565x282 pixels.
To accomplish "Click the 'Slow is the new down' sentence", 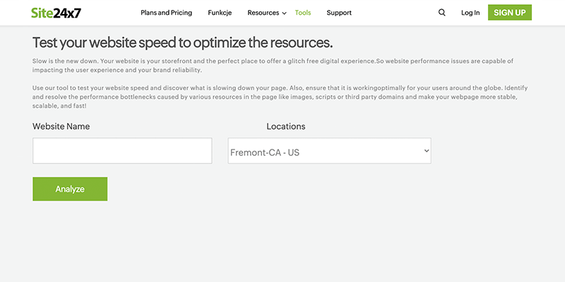I will (273, 66).
